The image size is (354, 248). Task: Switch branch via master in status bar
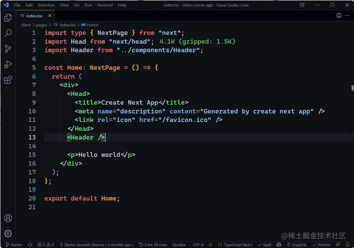(x=14, y=245)
